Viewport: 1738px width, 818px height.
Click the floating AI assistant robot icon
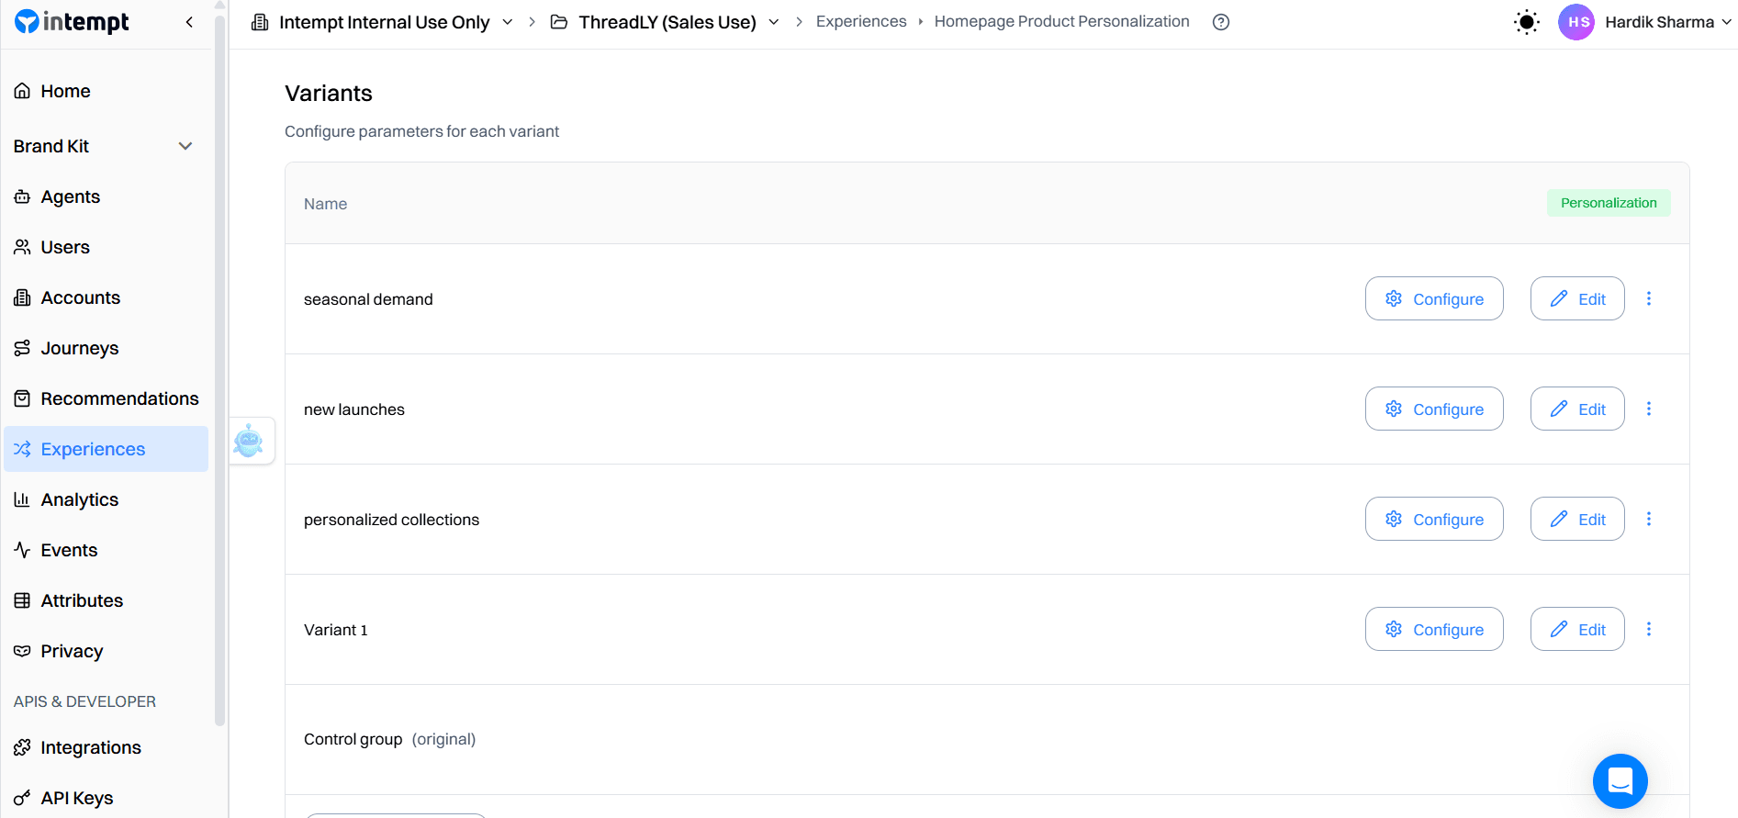(x=249, y=442)
